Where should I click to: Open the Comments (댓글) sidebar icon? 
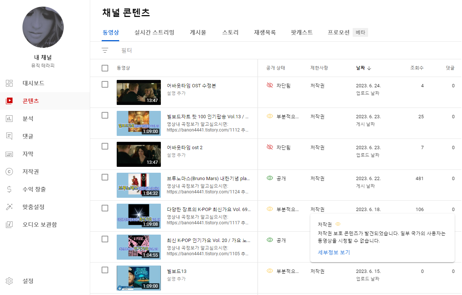coord(10,136)
